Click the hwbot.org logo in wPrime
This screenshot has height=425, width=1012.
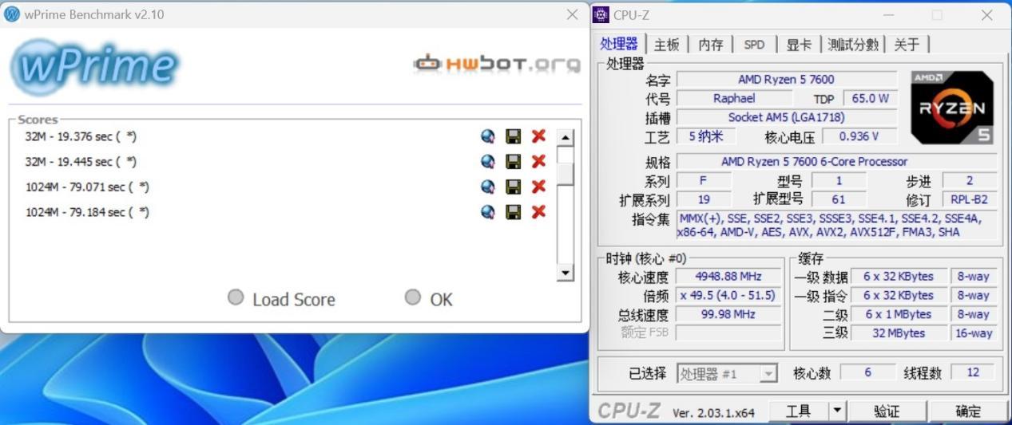tap(496, 64)
